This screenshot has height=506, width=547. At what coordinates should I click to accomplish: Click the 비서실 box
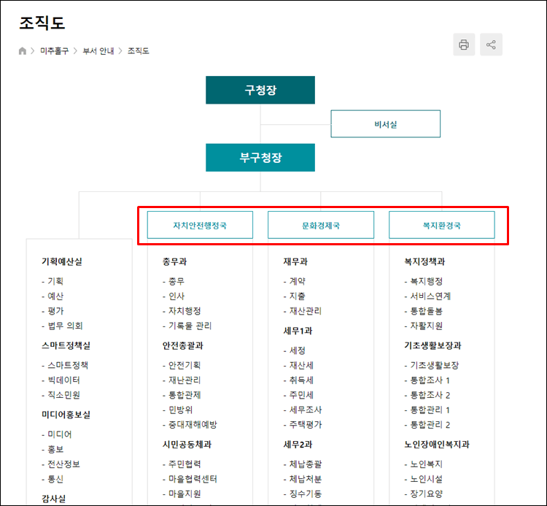pos(386,124)
